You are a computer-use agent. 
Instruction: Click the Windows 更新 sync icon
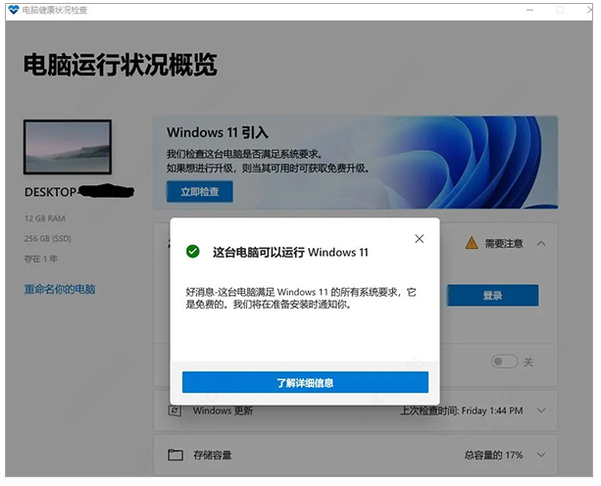point(175,412)
